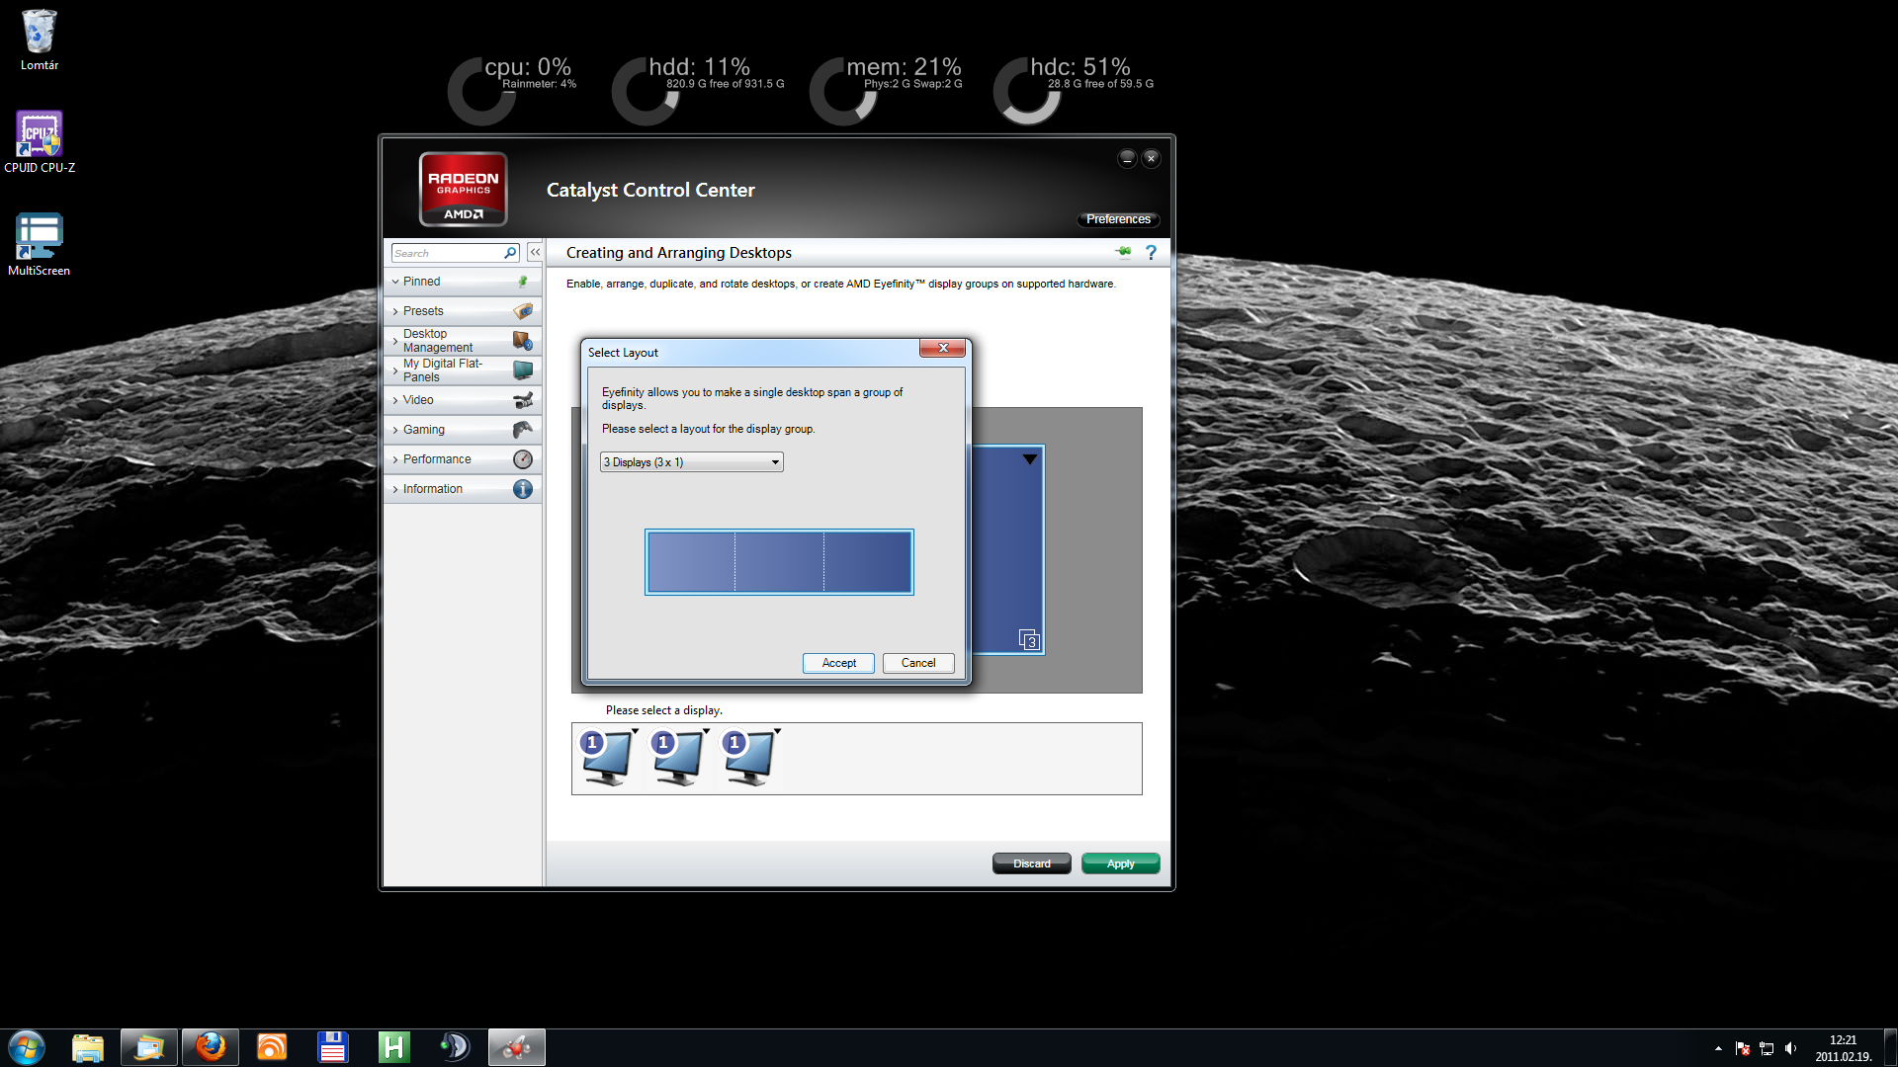Click the 3x1 layout preview thumbnail
1898x1067 pixels.
tap(779, 562)
